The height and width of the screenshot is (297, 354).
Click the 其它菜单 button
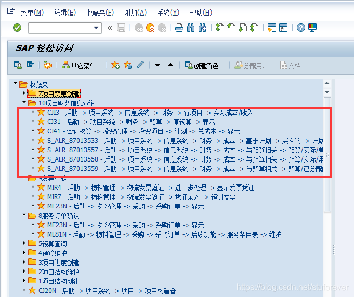click(79, 66)
